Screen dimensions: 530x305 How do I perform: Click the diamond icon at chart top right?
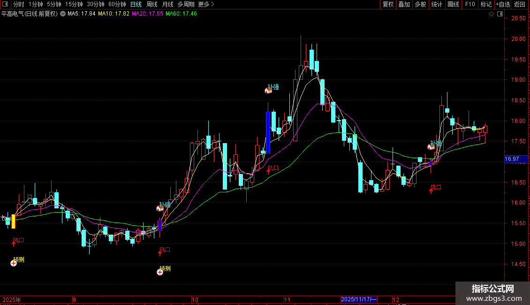(x=491, y=14)
